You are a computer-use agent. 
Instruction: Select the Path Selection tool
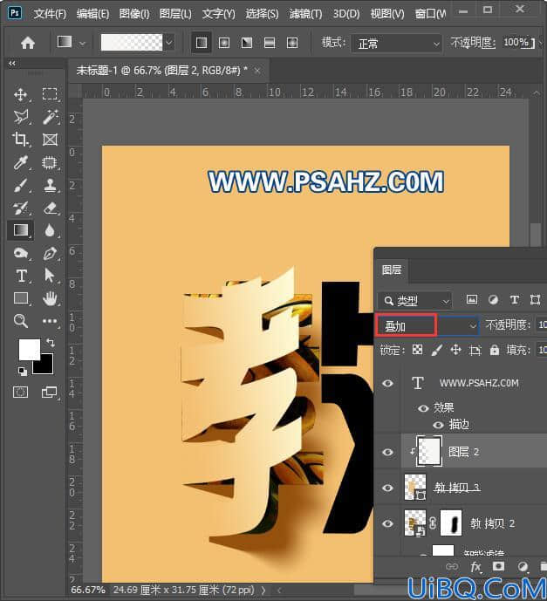(50, 276)
